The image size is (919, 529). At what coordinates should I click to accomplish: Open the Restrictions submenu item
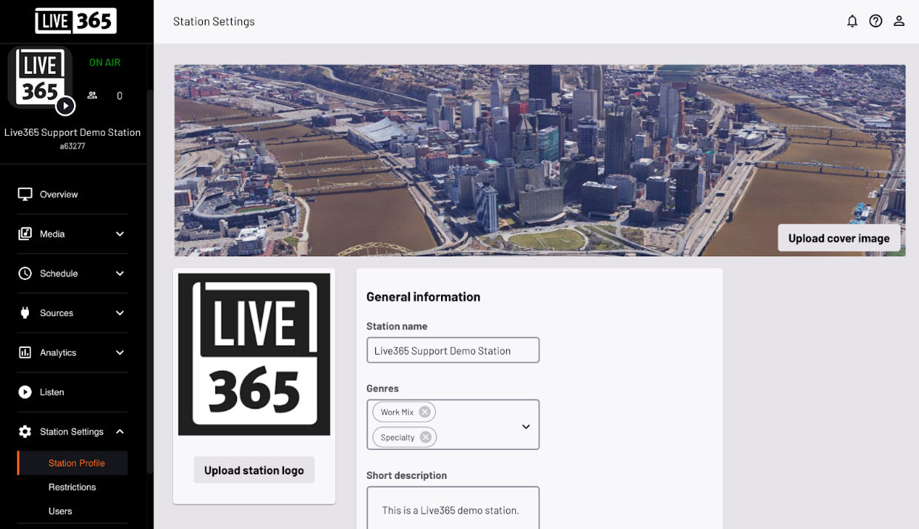point(73,487)
